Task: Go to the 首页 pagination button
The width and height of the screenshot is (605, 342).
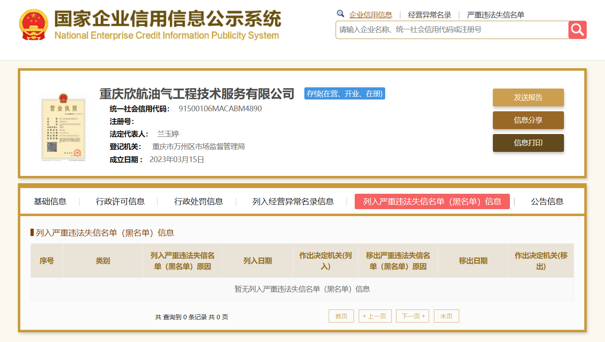Action: pos(341,316)
